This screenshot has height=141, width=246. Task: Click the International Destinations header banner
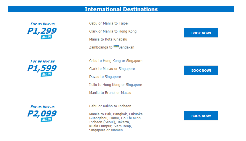(x=121, y=9)
